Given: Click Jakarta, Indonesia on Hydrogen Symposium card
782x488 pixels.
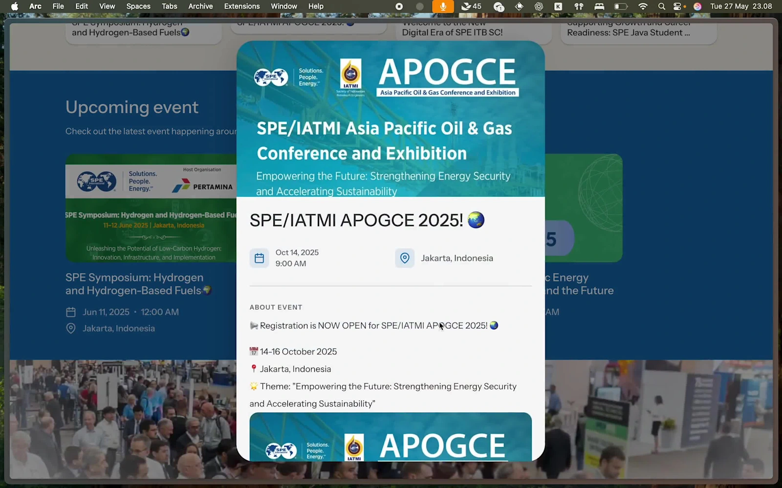Looking at the screenshot, I should 119,328.
